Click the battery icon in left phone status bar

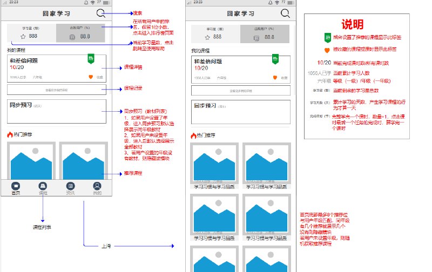(107, 3)
